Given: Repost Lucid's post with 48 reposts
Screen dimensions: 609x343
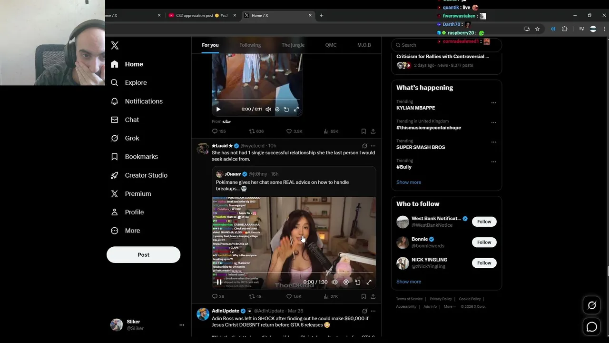Looking at the screenshot, I should coord(255,296).
